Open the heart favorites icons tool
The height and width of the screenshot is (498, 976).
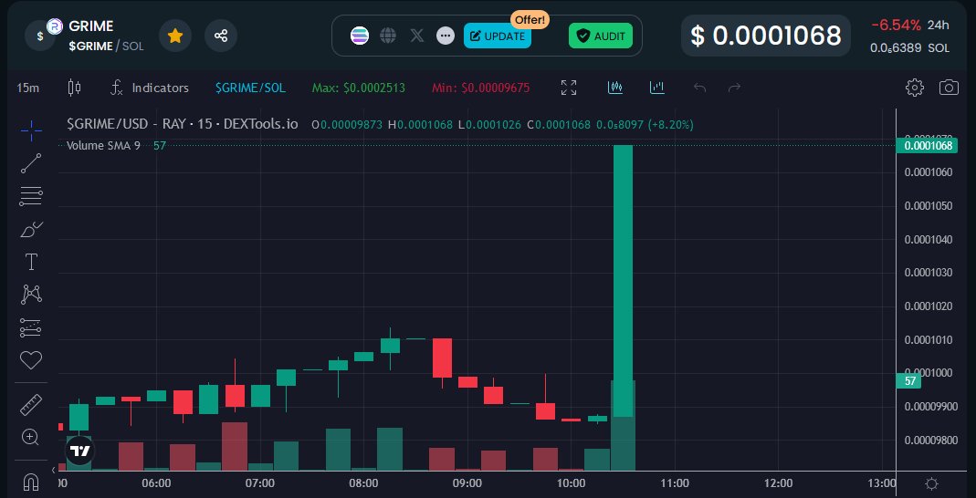(31, 360)
